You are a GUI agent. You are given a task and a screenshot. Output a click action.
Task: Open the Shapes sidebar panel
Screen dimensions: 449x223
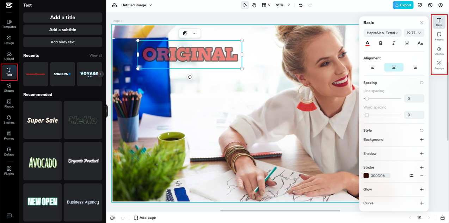pyautogui.click(x=9, y=88)
